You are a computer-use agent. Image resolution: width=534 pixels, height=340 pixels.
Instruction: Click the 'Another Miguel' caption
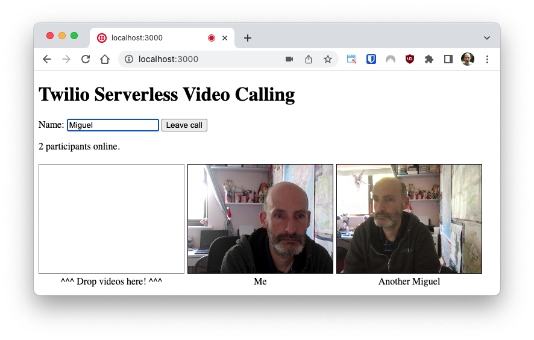click(x=409, y=282)
